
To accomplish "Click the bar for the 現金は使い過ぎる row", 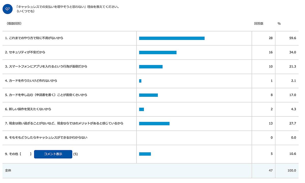I will point(154,124).
